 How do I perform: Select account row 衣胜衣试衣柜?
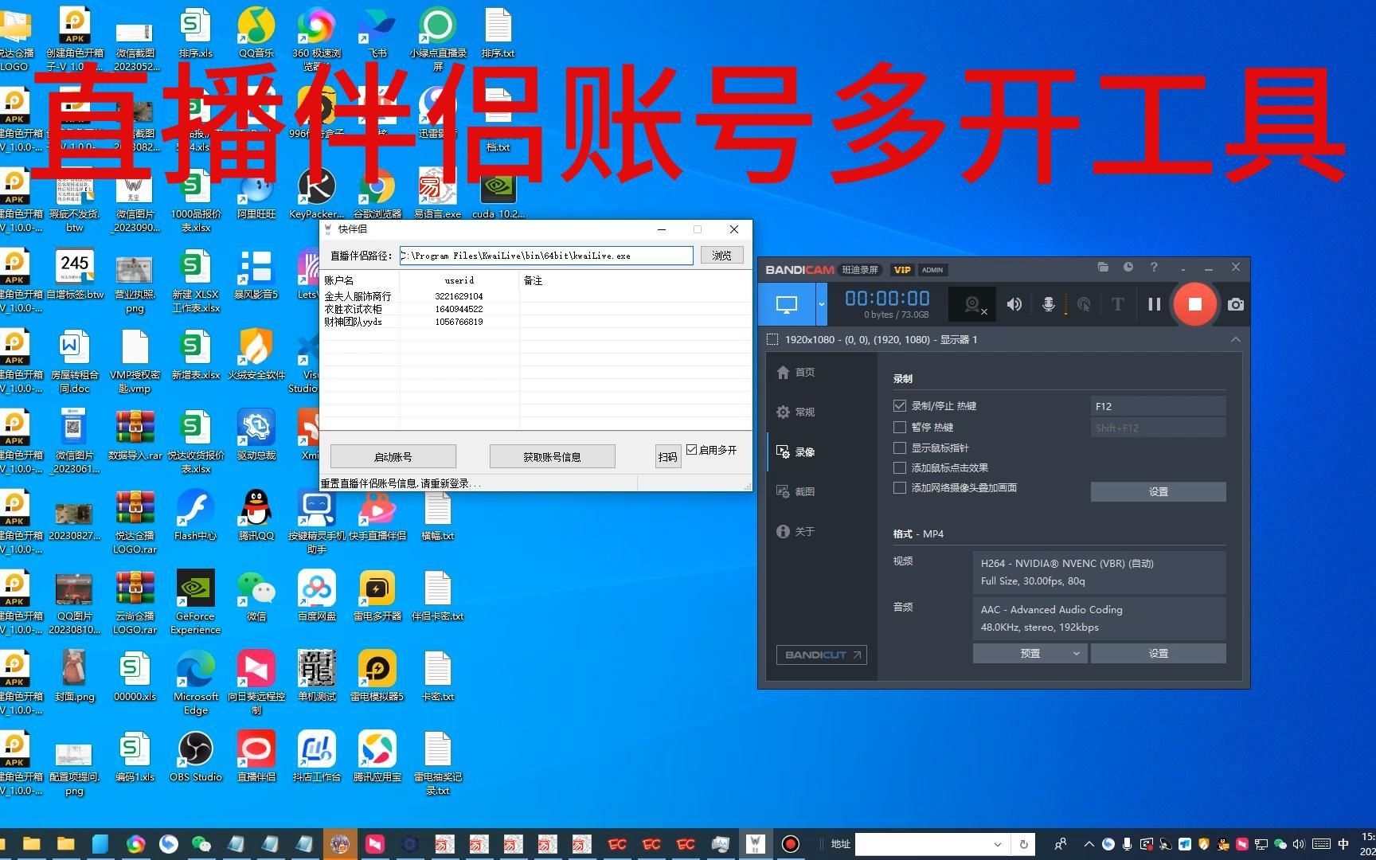coord(535,309)
